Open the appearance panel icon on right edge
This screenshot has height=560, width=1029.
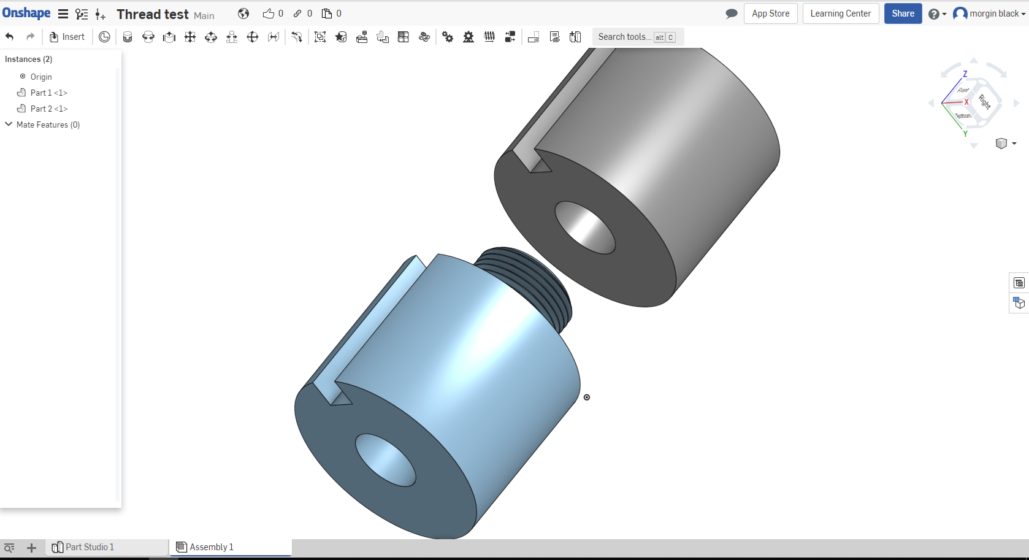1019,303
